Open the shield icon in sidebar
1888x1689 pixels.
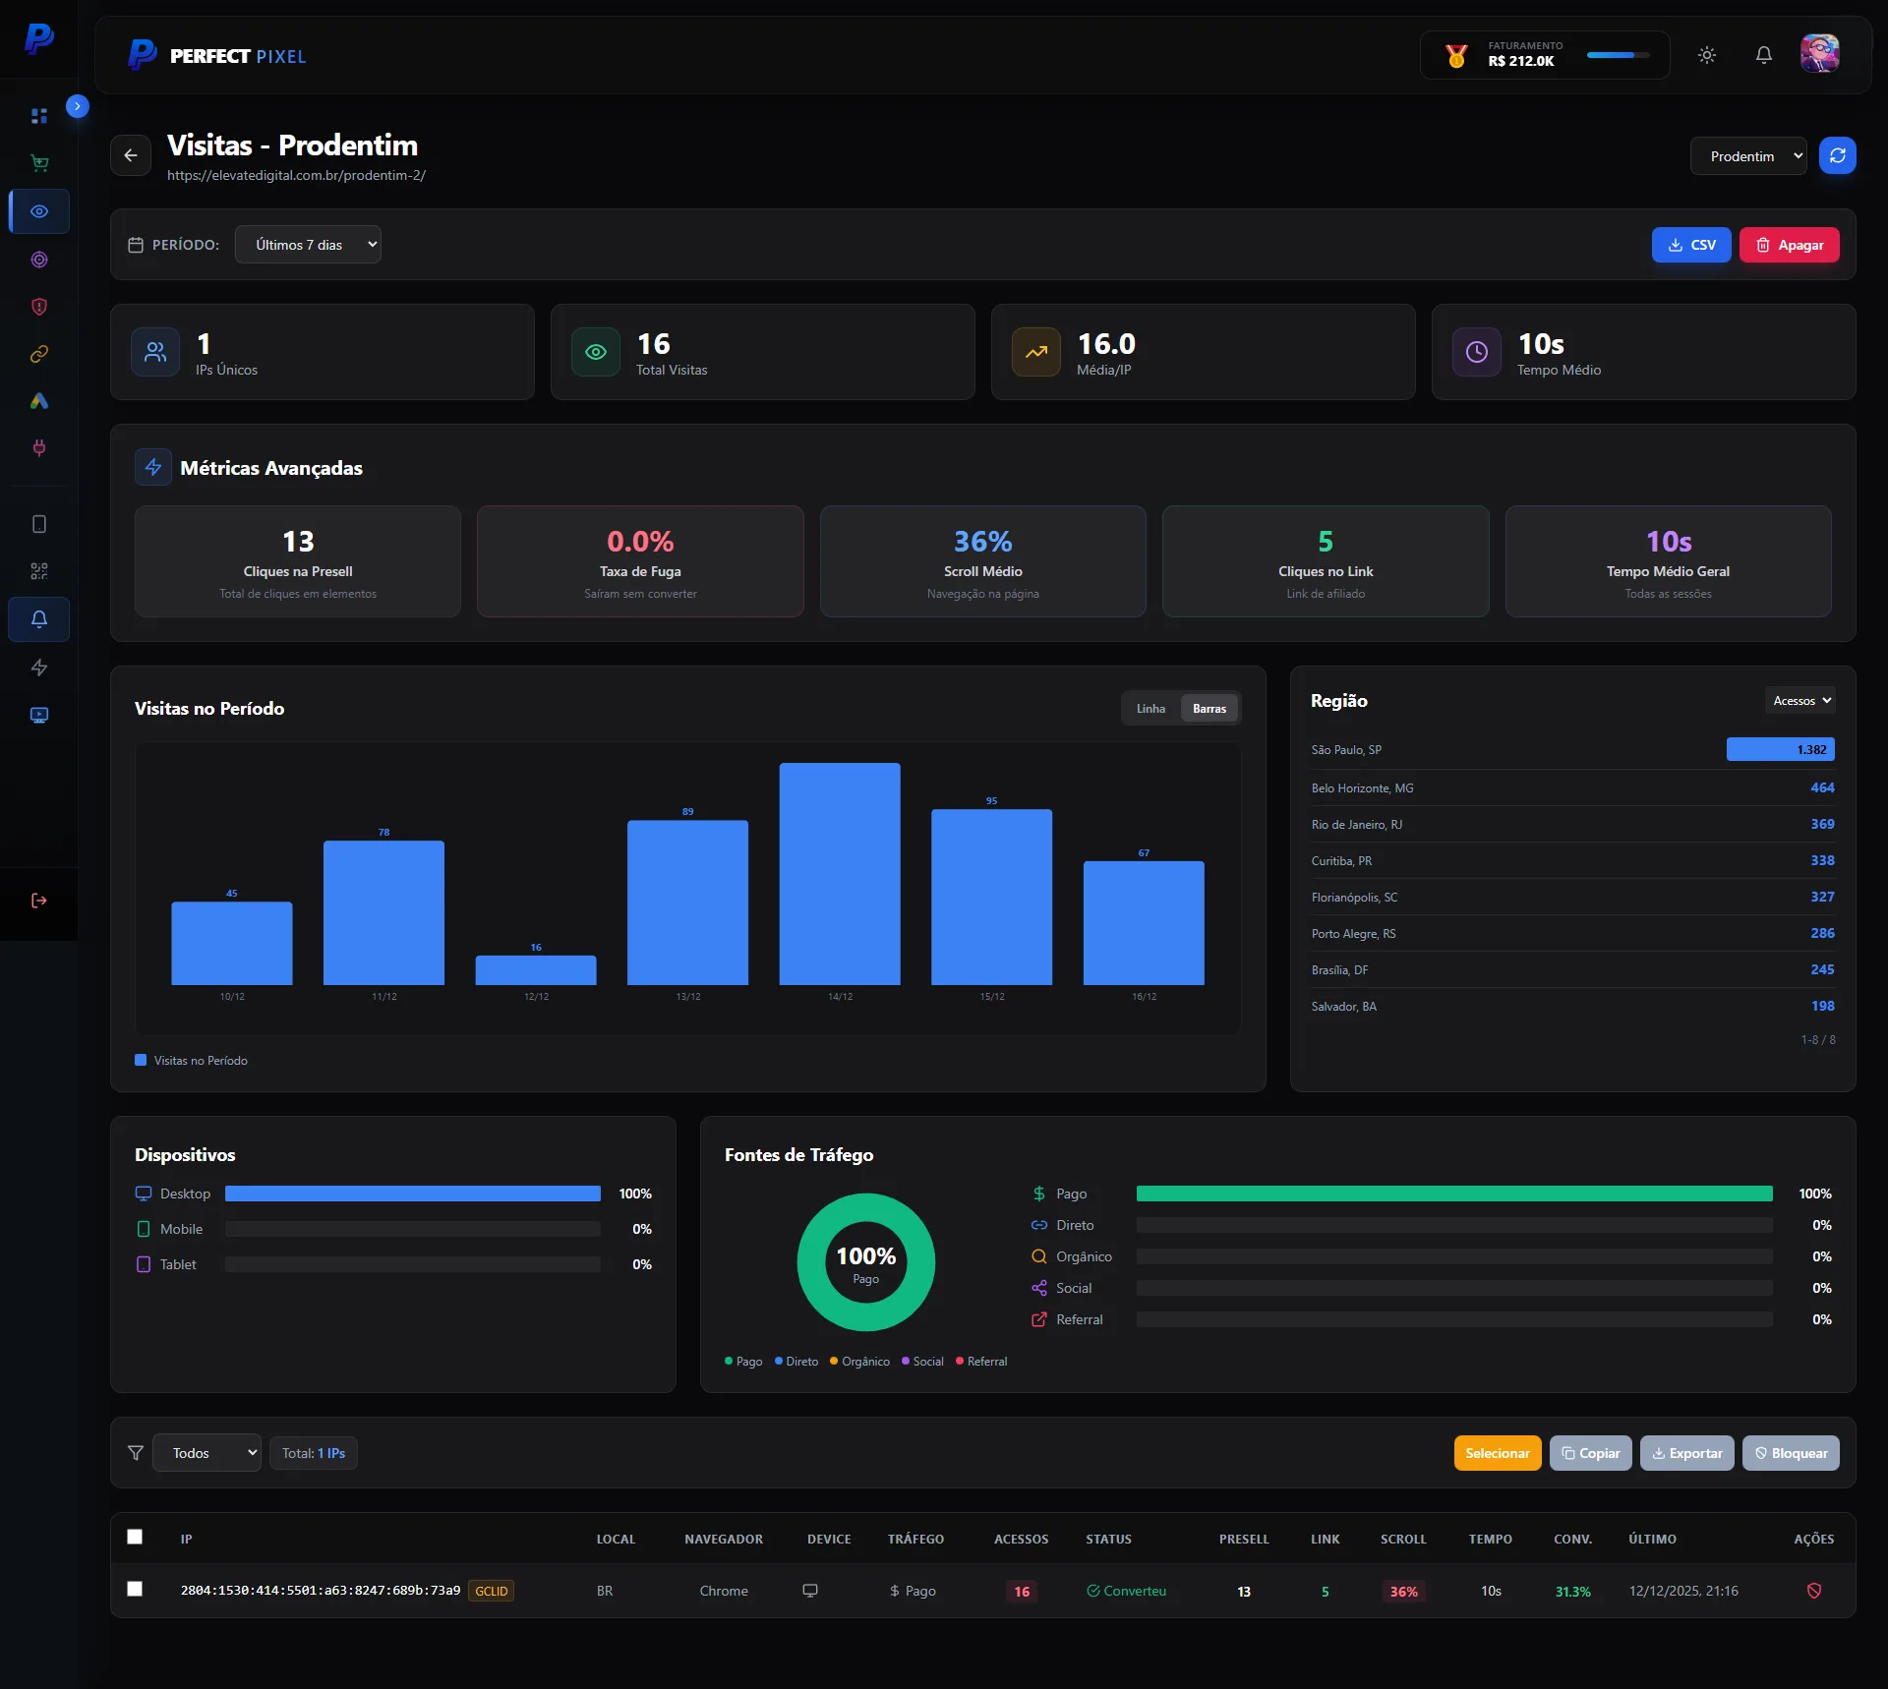(39, 307)
